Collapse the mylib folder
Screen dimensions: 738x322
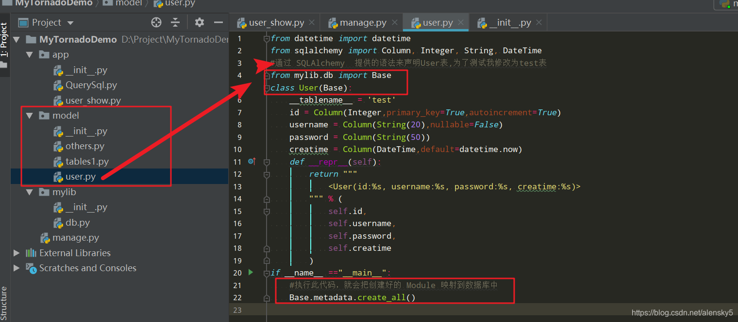click(x=29, y=192)
